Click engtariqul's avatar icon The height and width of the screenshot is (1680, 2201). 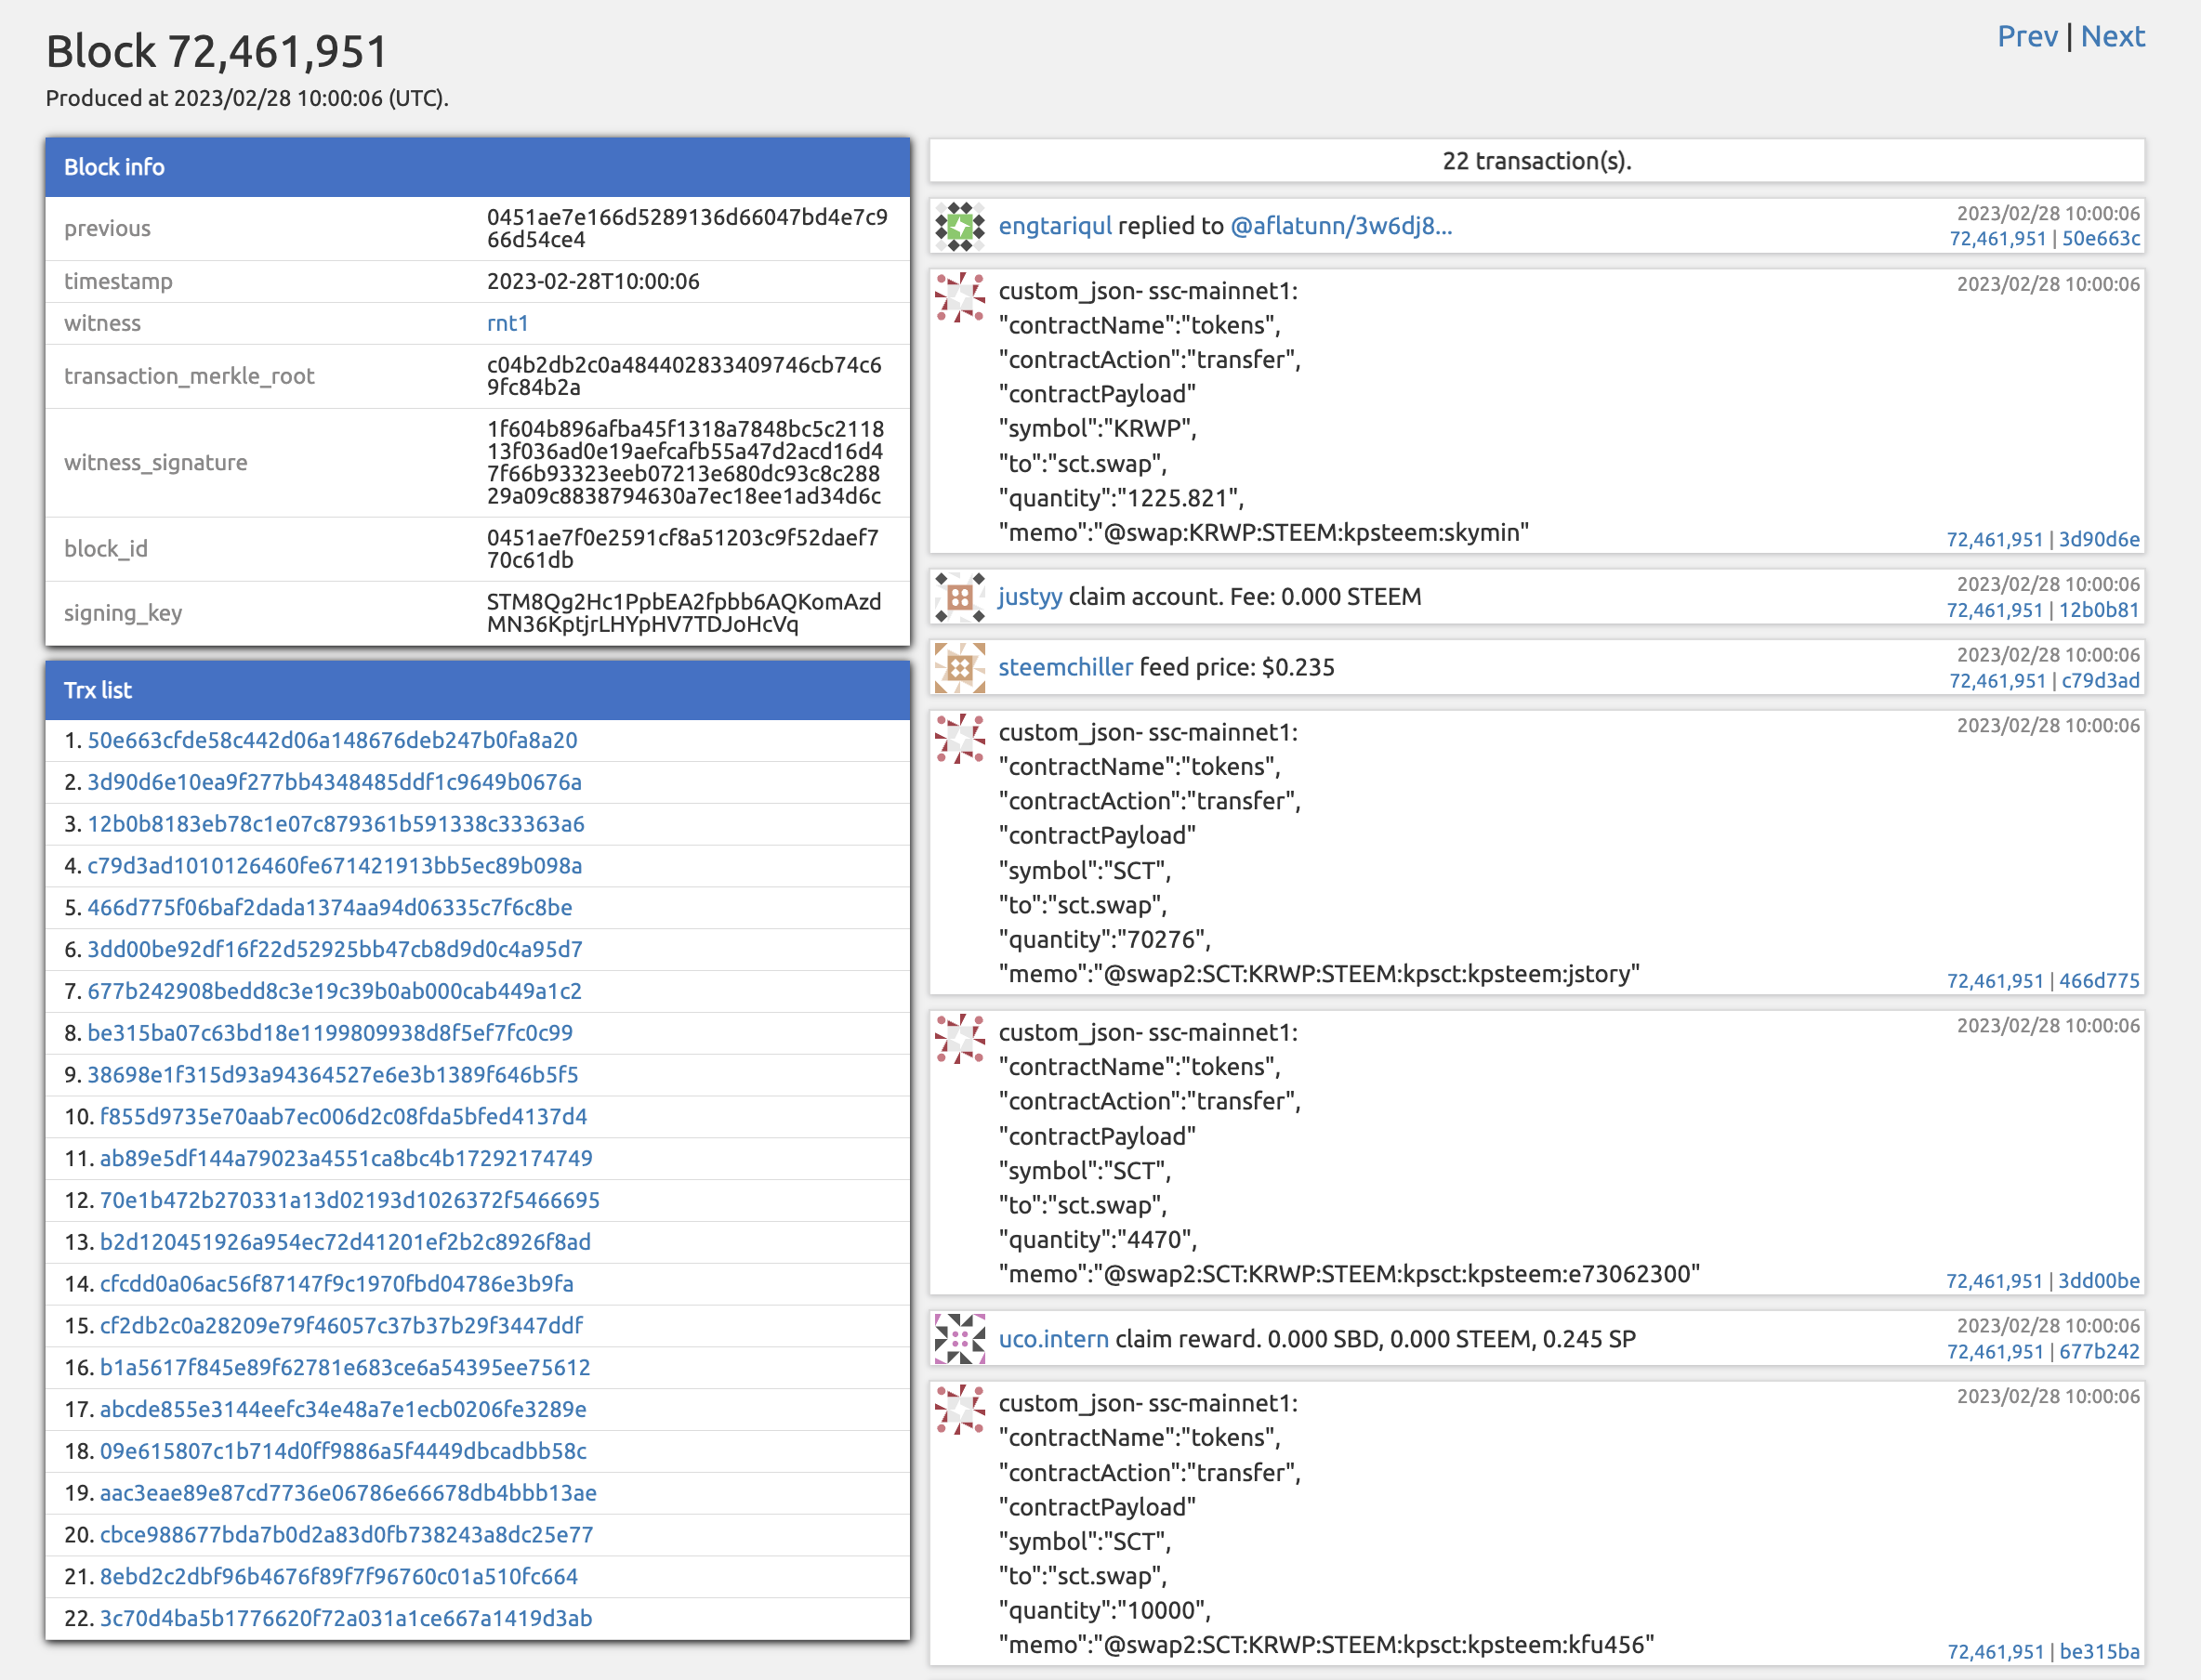coord(959,226)
